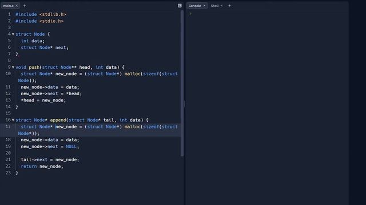
Task: Add a new tab next to Shell
Action: 229,6
